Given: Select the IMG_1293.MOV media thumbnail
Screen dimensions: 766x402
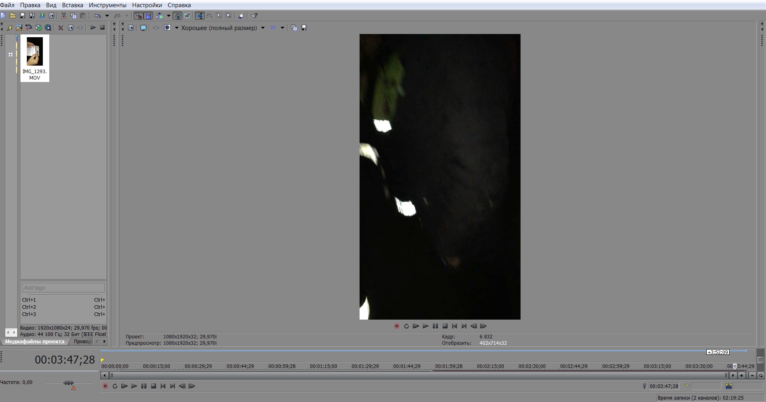Looking at the screenshot, I should pos(35,58).
